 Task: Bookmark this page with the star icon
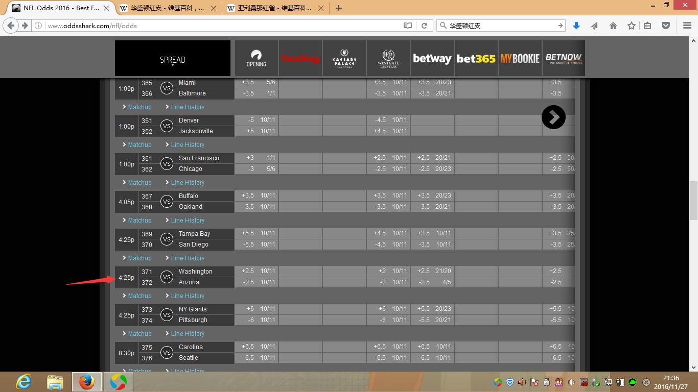pyautogui.click(x=632, y=26)
